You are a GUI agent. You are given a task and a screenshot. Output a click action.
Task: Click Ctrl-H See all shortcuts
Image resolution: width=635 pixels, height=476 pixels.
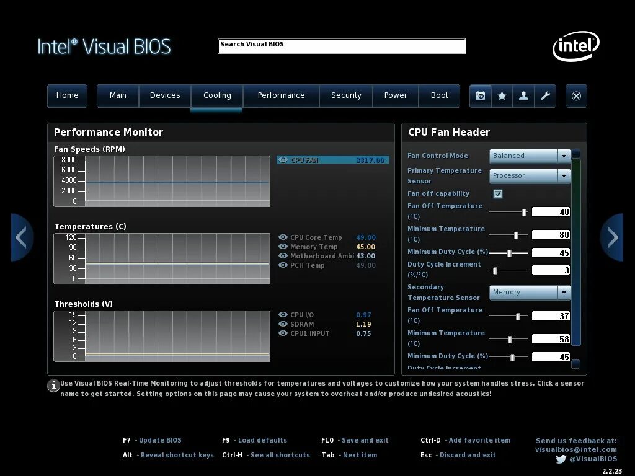coord(266,456)
